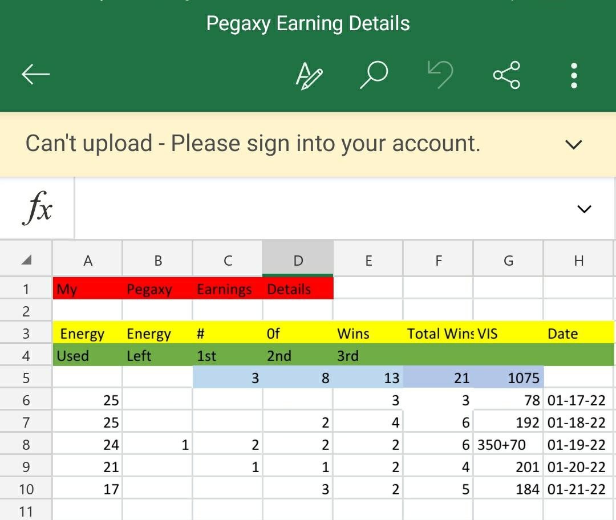Click the 1075 total VIS cell
The image size is (616, 520).
click(508, 377)
